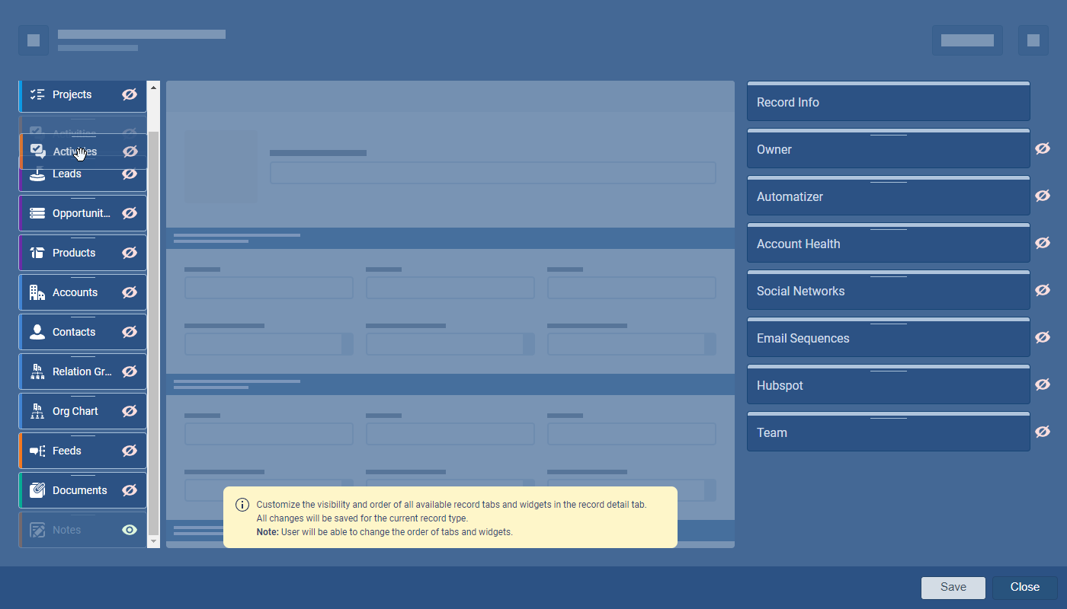Click the Products box icon
This screenshot has width=1067, height=609.
37,253
